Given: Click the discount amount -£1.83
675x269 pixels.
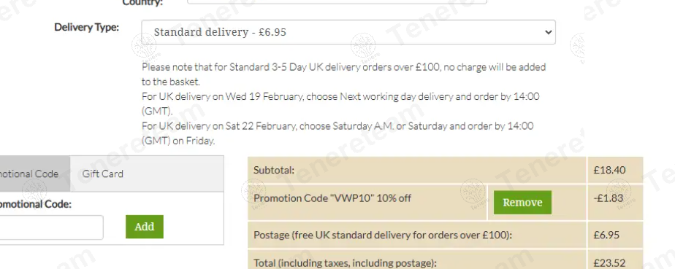Looking at the screenshot, I should [x=608, y=198].
